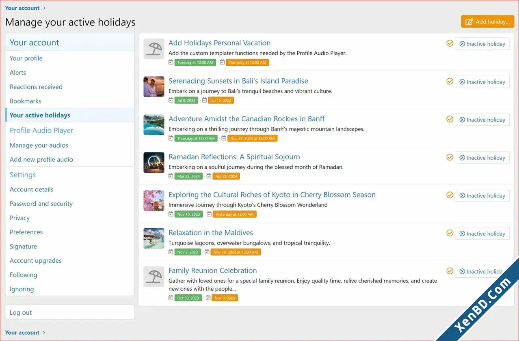
Task: Open the Following list
Action: (x=23, y=275)
